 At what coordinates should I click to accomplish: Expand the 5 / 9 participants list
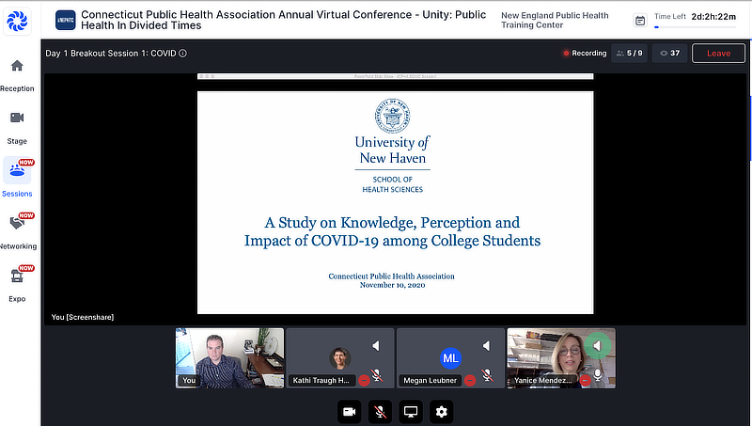[629, 54]
